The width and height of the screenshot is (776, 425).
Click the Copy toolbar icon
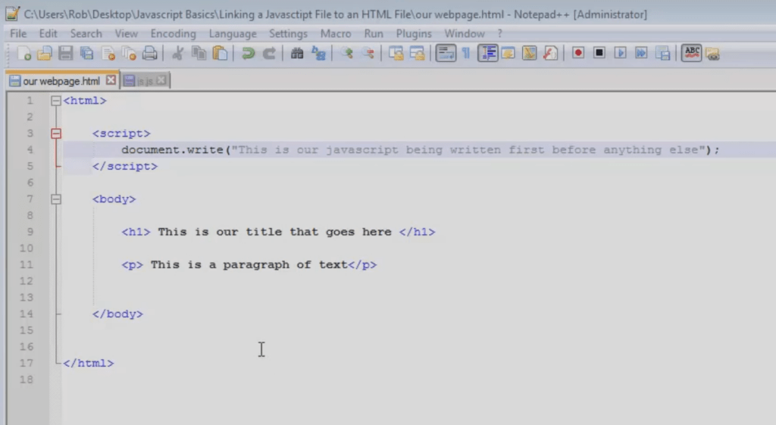click(199, 53)
